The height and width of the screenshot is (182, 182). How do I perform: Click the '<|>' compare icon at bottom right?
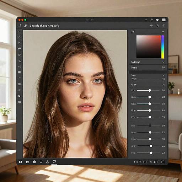(145, 162)
